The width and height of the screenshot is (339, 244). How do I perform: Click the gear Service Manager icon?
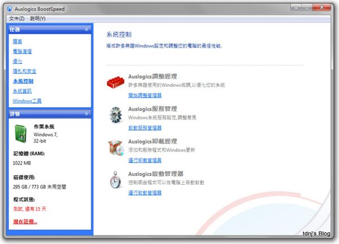(x=116, y=115)
